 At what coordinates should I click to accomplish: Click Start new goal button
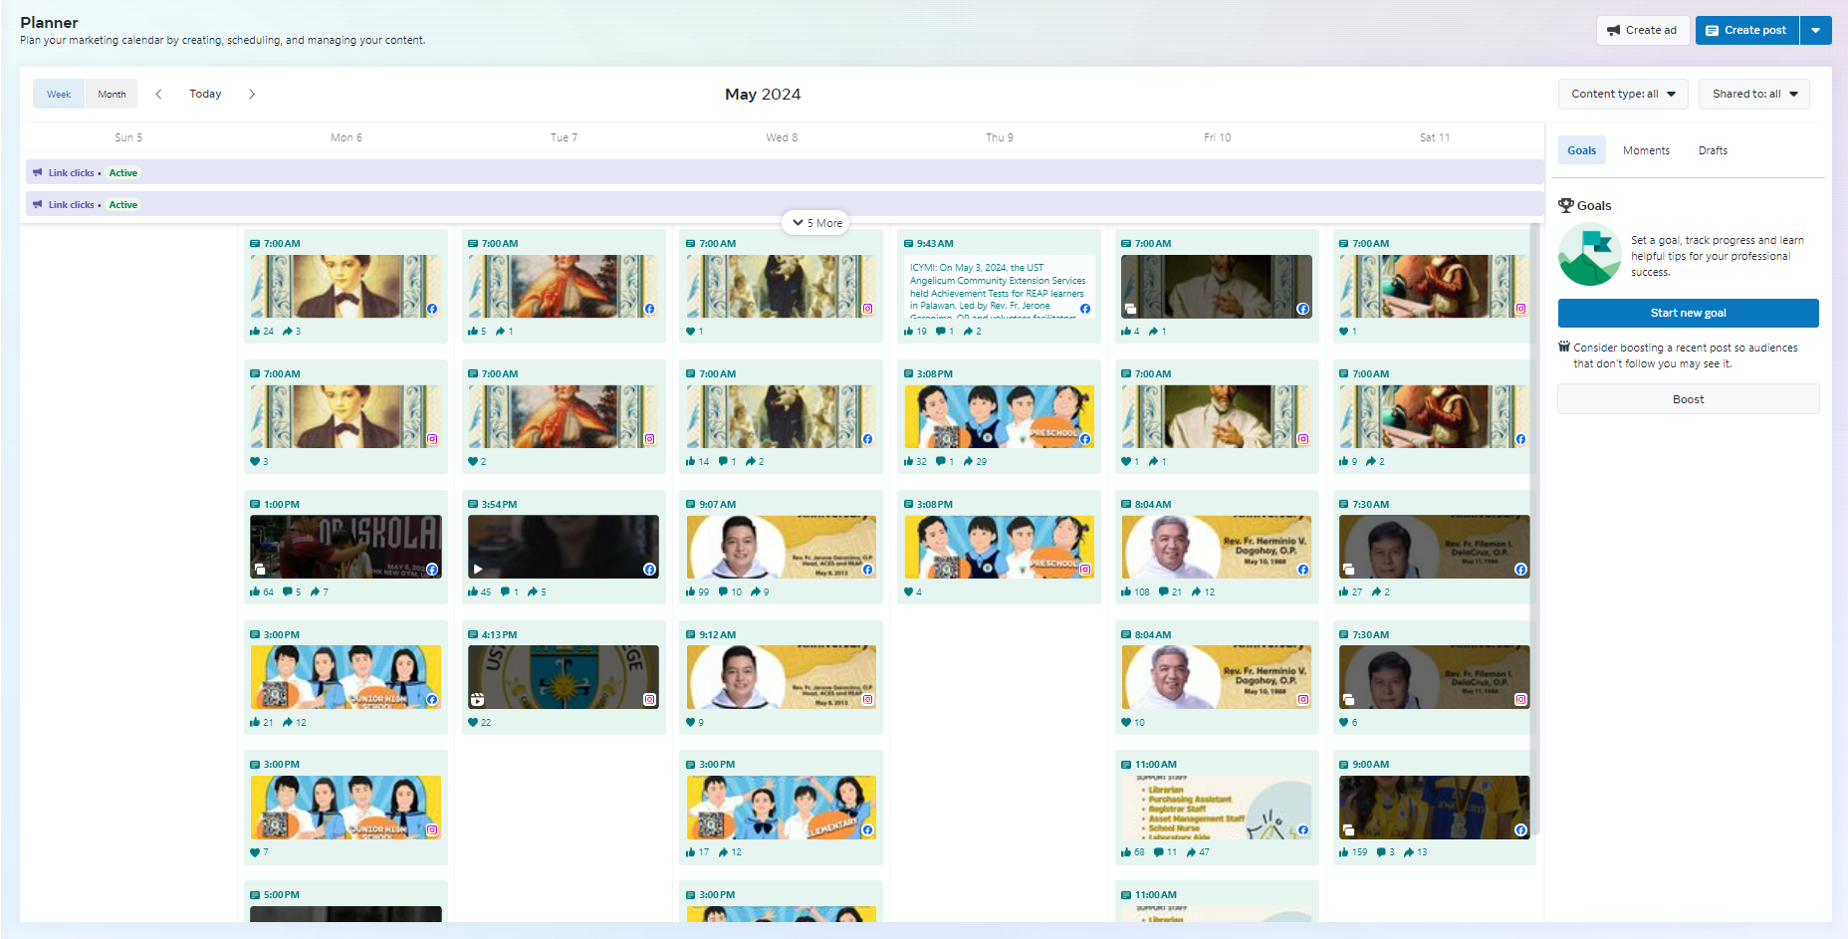(1688, 313)
